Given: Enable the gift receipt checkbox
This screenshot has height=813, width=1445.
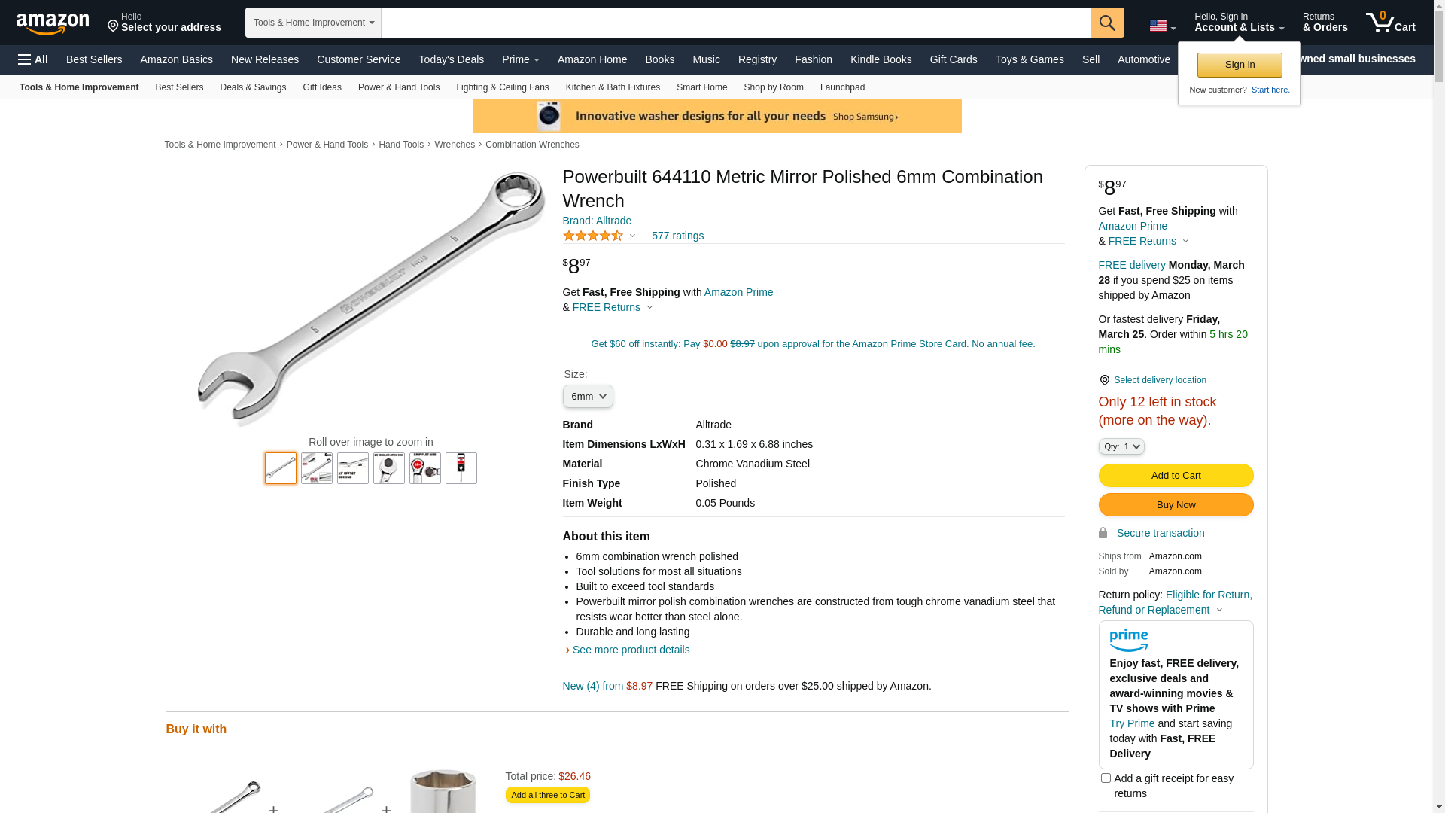Looking at the screenshot, I should 1106,778.
